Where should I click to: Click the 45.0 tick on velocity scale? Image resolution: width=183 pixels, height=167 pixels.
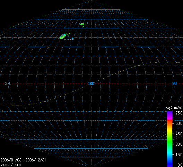[x=179, y=134]
